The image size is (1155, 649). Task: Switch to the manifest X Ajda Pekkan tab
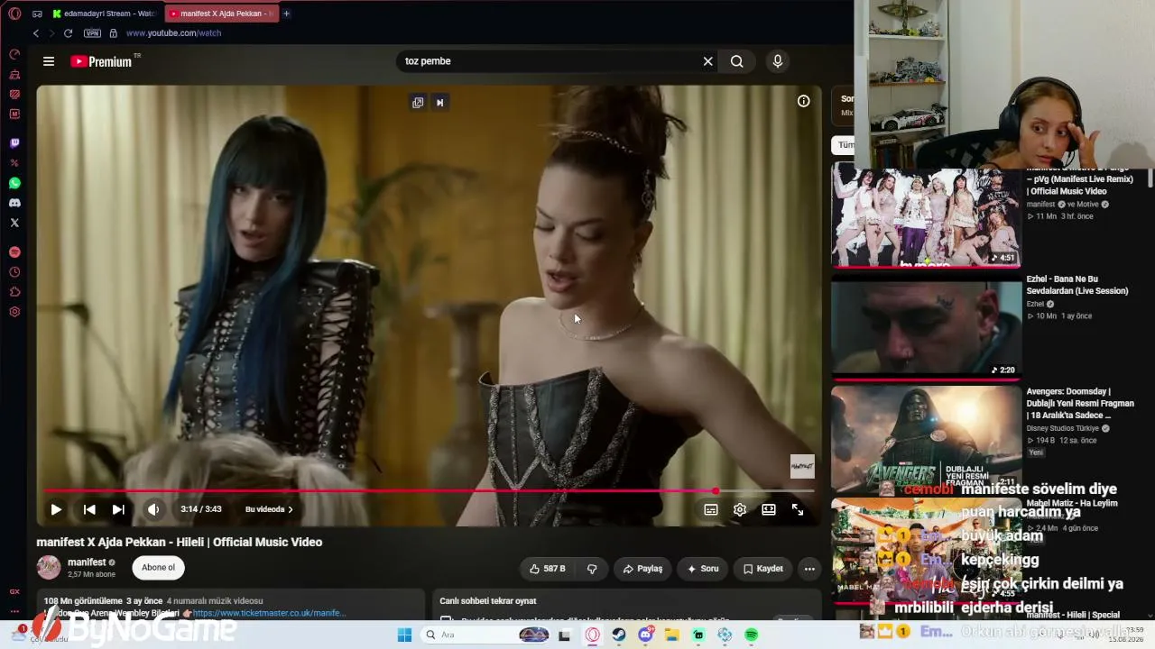[x=222, y=14]
